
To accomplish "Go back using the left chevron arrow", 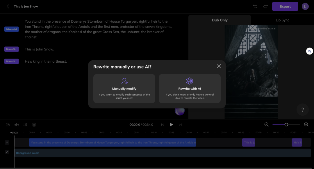I will (x=8, y=6).
